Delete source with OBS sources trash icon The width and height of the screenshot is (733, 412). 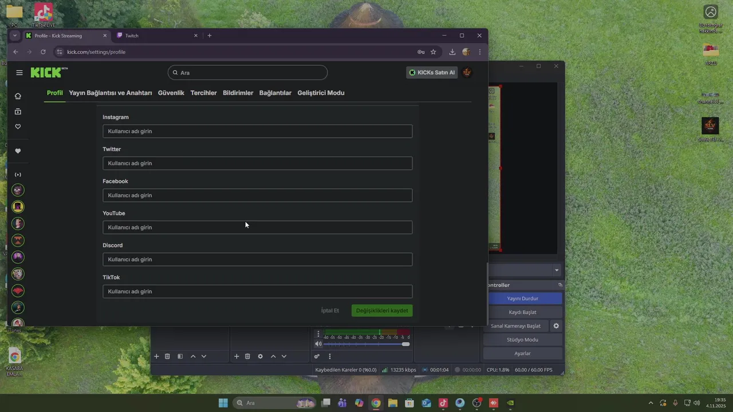(x=248, y=356)
